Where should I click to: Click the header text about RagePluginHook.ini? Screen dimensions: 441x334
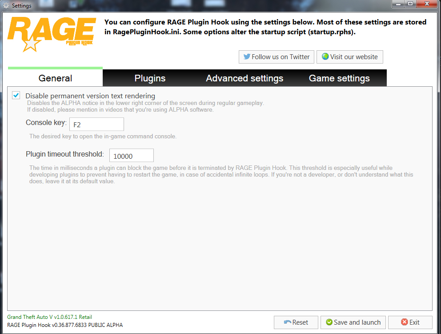click(265, 27)
